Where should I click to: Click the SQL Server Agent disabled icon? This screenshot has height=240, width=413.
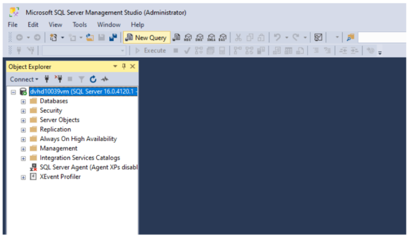[33, 167]
